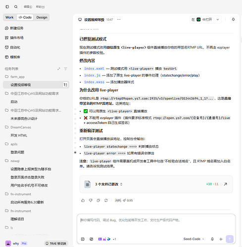This screenshot has width=242, height=247.
Task: Collapse the task list with collapse icon
Action: coord(59,69)
